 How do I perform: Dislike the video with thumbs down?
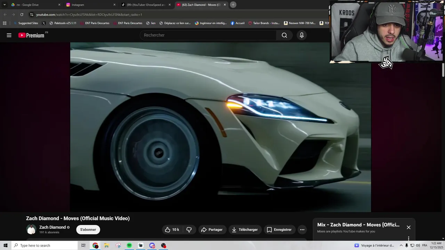189,230
